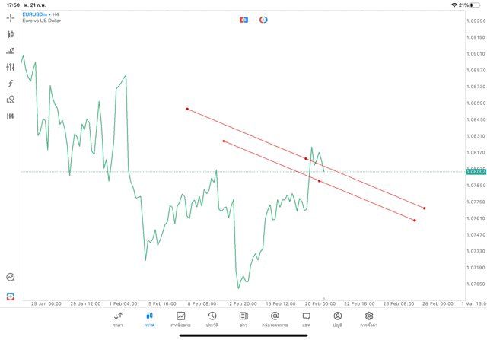
Task: Open the ข่าว (News) tab
Action: pyautogui.click(x=243, y=319)
